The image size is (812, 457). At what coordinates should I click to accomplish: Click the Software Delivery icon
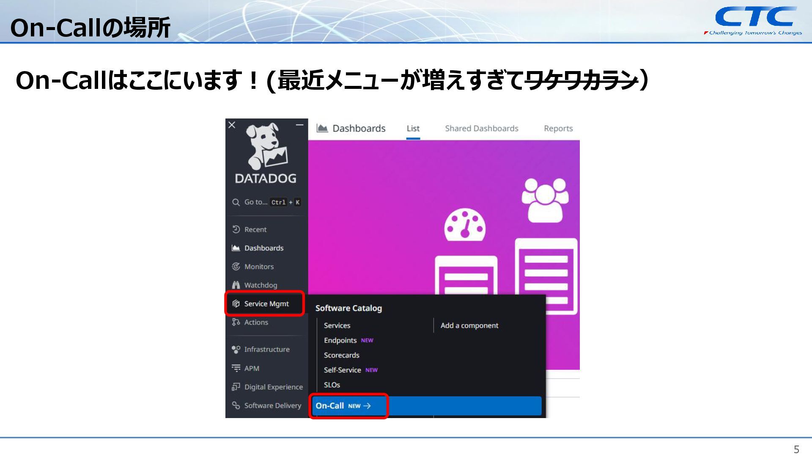coord(236,405)
